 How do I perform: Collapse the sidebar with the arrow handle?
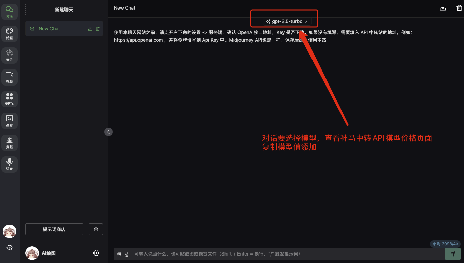point(108,132)
